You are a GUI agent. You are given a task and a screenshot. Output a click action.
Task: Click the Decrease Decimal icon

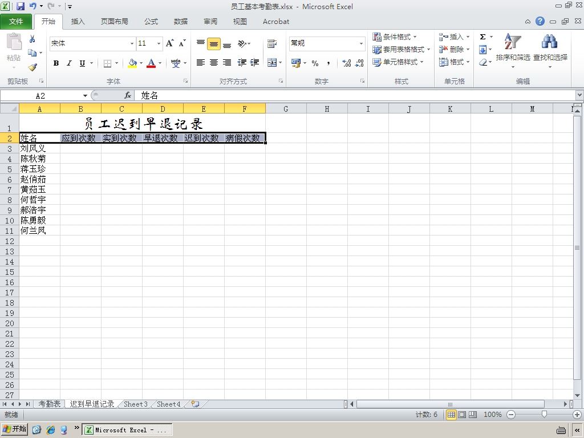359,63
